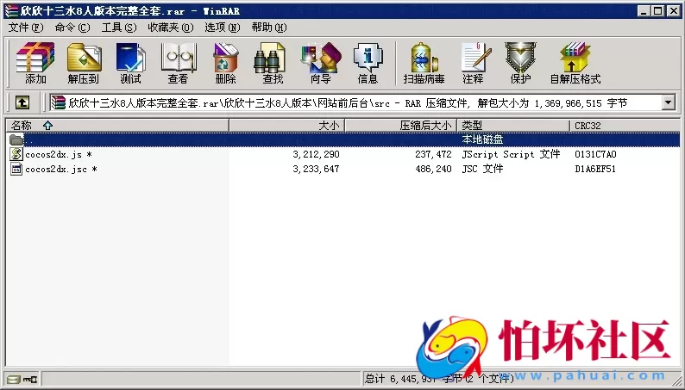Screen dimensions: 685x390
Task: Sort by Type (类型) column header
Action: pyautogui.click(x=513, y=126)
